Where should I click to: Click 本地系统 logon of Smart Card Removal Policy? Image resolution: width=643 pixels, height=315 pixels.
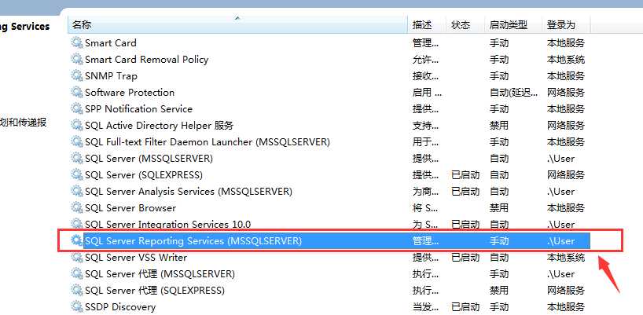tap(565, 60)
